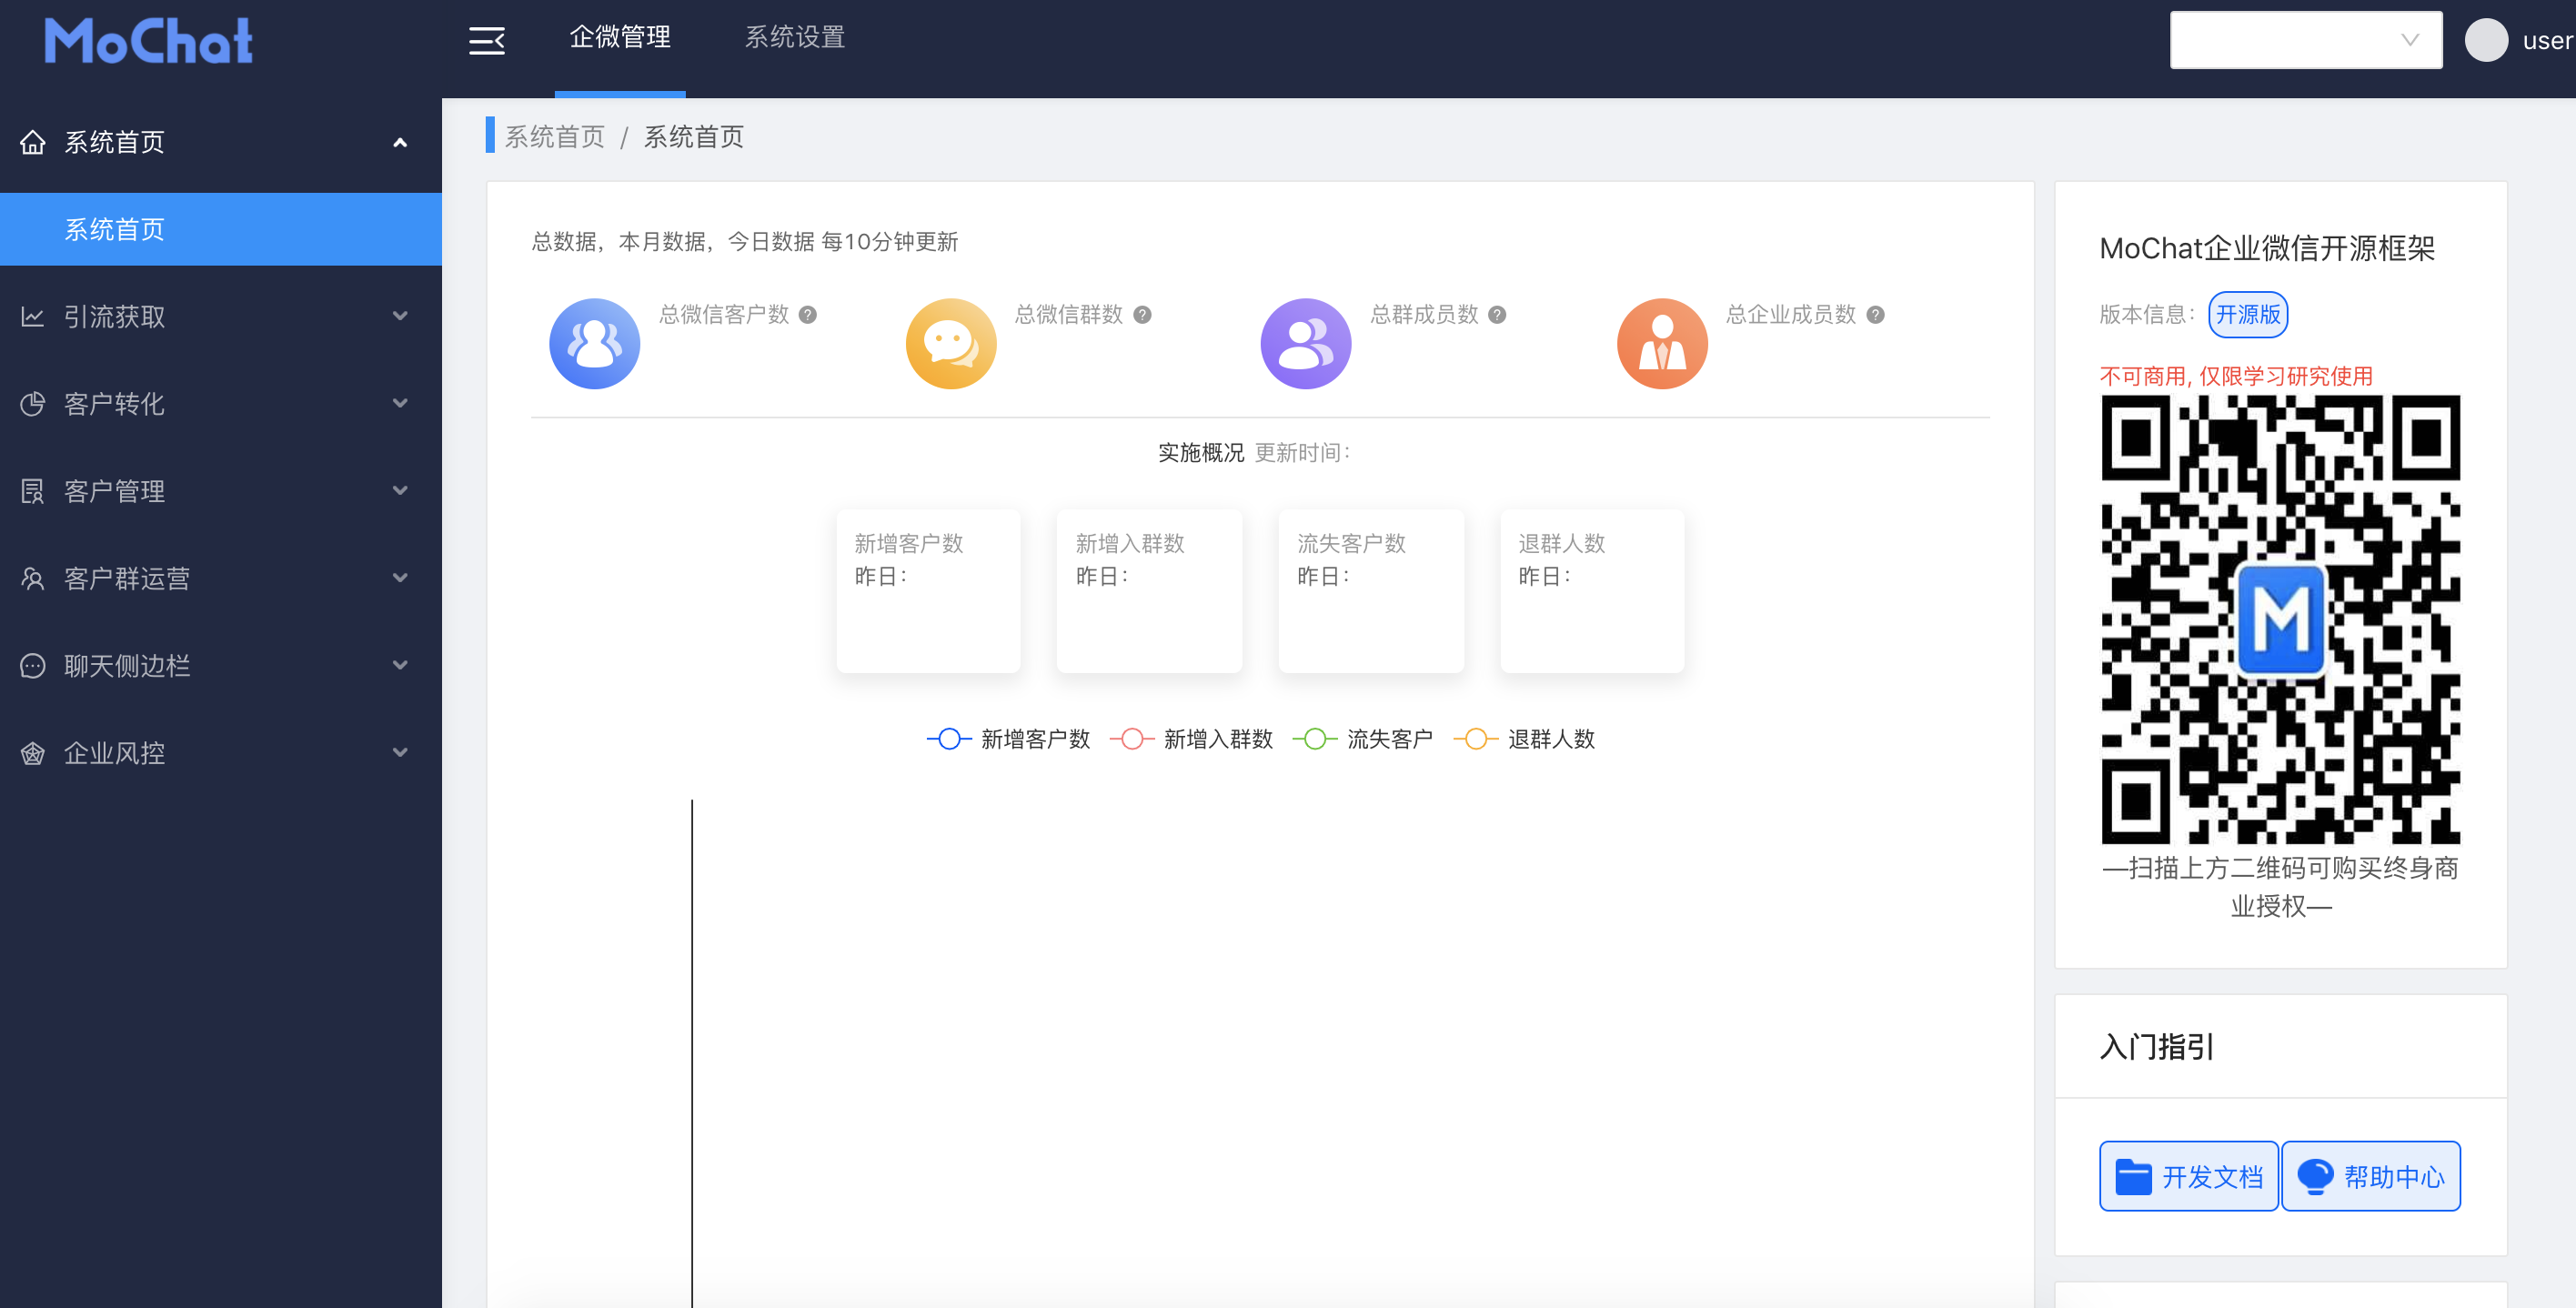Open the 帮助中心 button
This screenshot has width=2576, height=1308.
click(2371, 1176)
